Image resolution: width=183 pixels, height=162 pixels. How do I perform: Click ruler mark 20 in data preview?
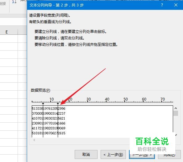click(70, 99)
